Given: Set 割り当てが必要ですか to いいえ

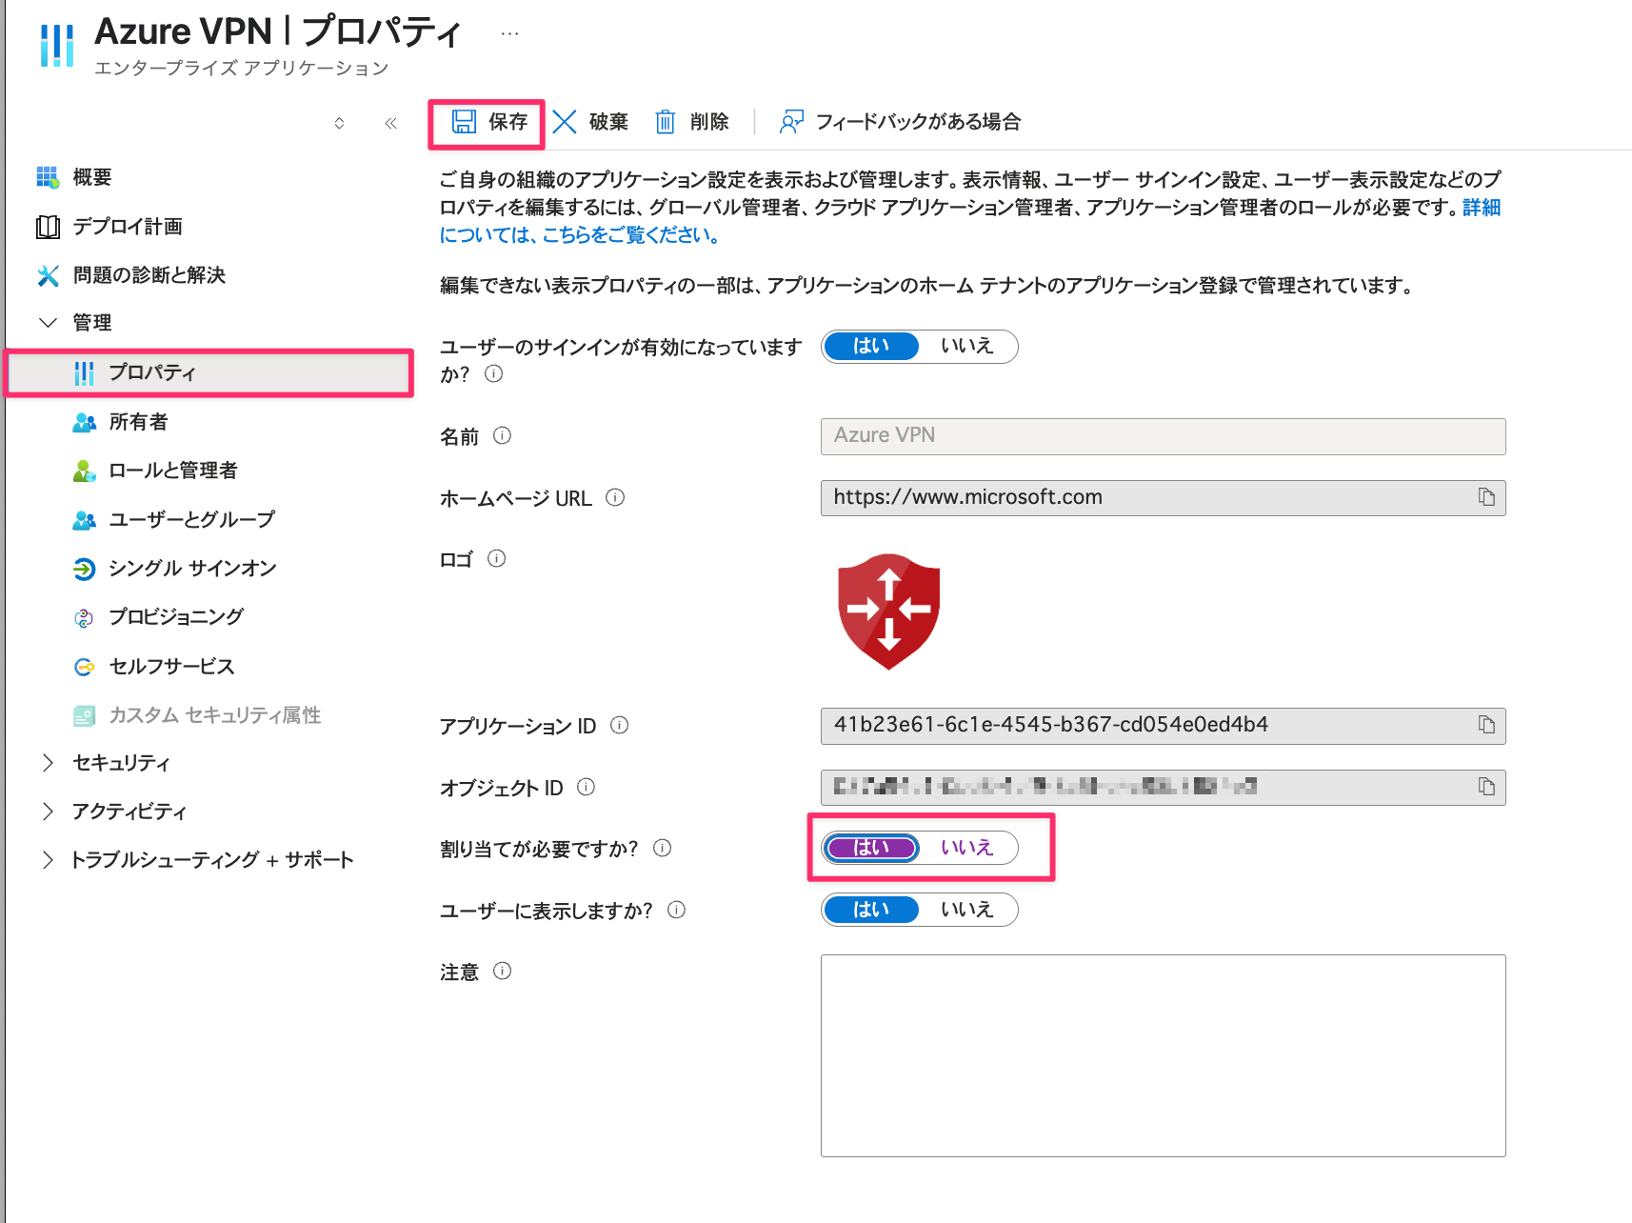Looking at the screenshot, I should [x=967, y=848].
